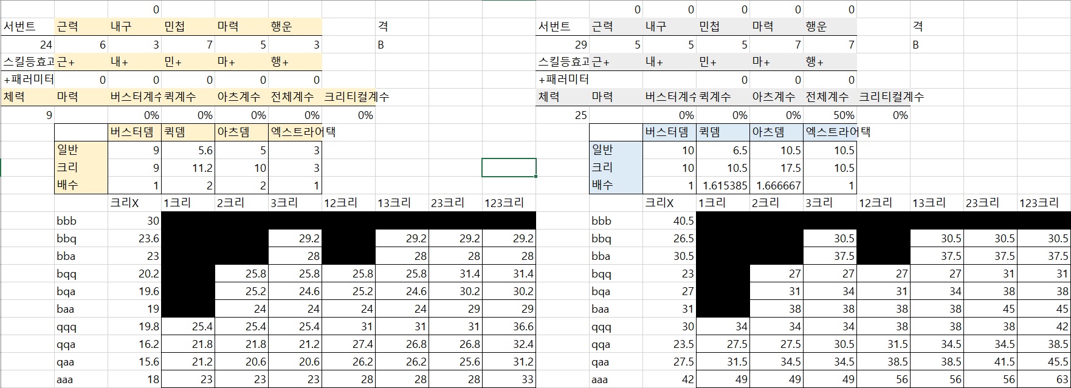Select the left table's 서번트 value 24
Viewport: 1071px width, 388px height.
[x=28, y=44]
